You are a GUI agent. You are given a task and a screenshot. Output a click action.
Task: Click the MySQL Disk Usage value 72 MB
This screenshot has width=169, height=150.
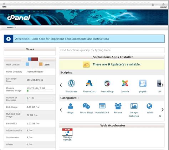point(32,115)
